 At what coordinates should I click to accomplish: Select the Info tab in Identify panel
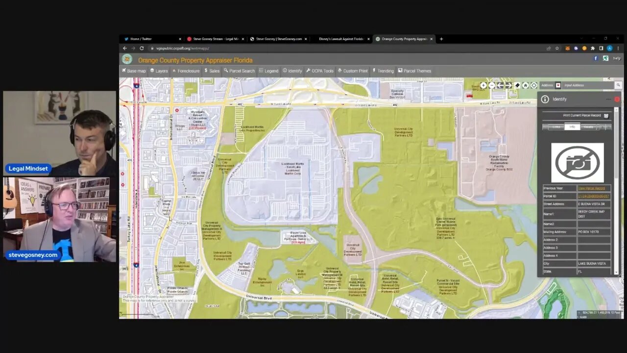tap(572, 127)
